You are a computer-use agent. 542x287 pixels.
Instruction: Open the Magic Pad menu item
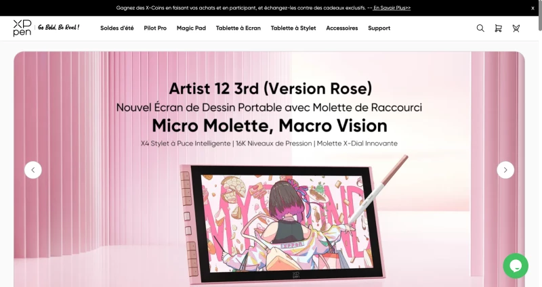point(191,28)
